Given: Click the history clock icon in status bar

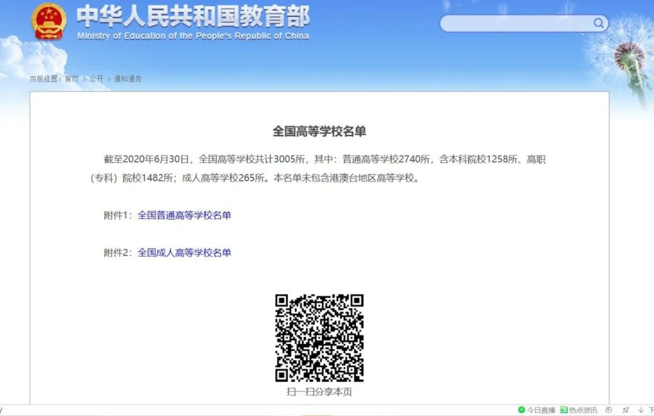Looking at the screenshot, I should (x=609, y=410).
